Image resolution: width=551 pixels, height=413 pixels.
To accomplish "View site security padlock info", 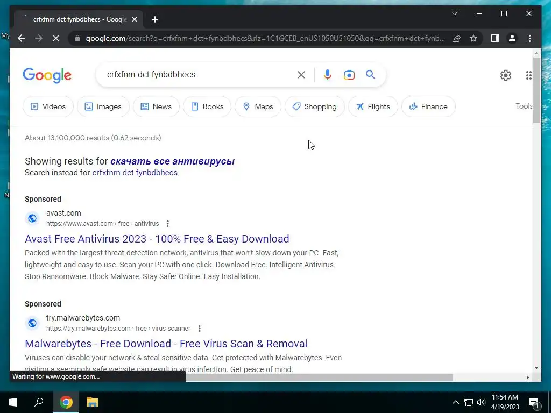I will pos(77,38).
